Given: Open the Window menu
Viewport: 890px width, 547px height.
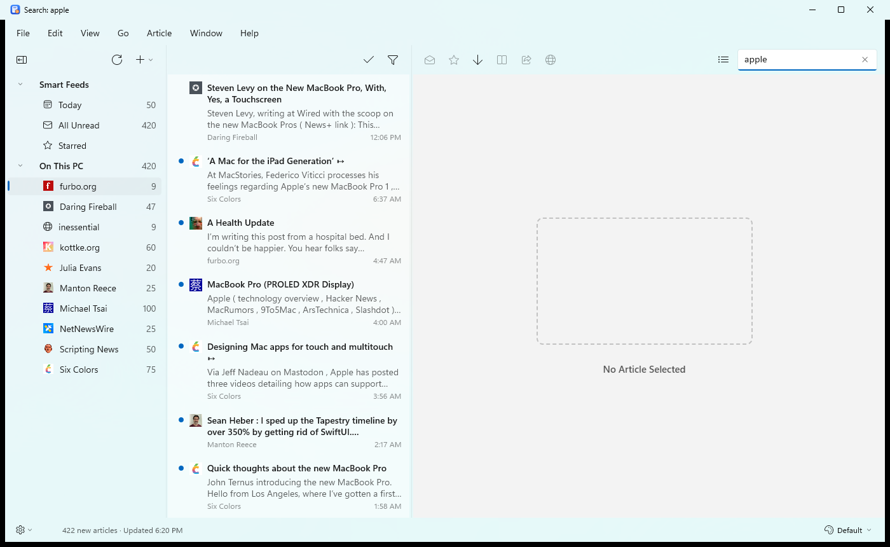Looking at the screenshot, I should pyautogui.click(x=206, y=33).
